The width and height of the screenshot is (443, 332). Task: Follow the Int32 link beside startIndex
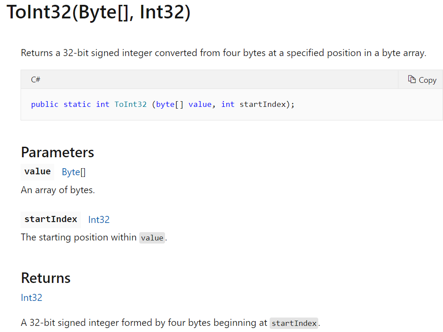pos(99,219)
